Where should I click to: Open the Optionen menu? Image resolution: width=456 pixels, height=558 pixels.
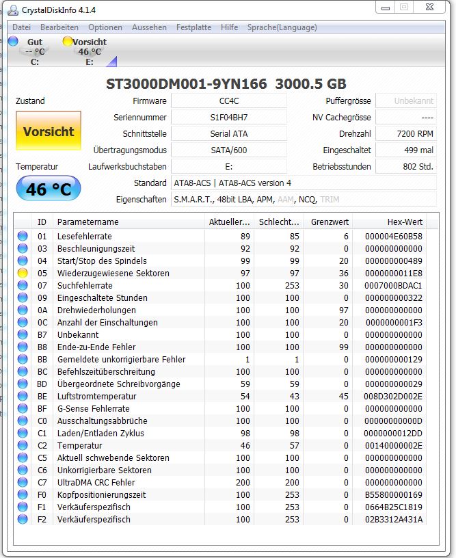click(105, 27)
